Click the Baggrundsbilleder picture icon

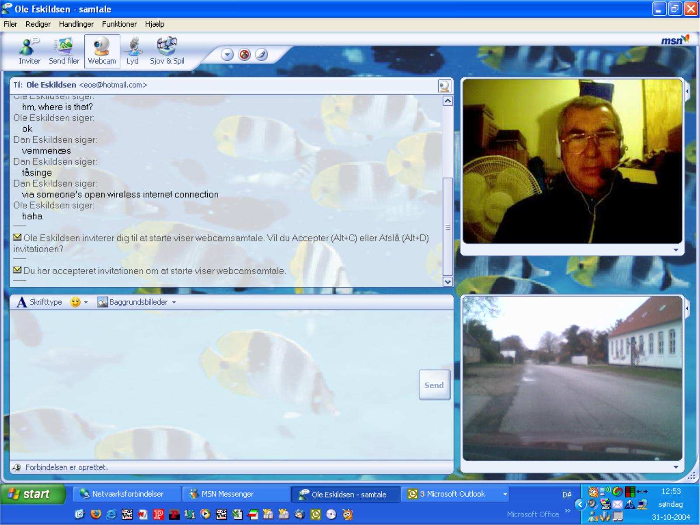click(102, 302)
